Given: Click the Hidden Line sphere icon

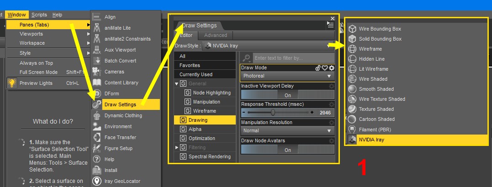Looking at the screenshot, I should pos(353,59).
